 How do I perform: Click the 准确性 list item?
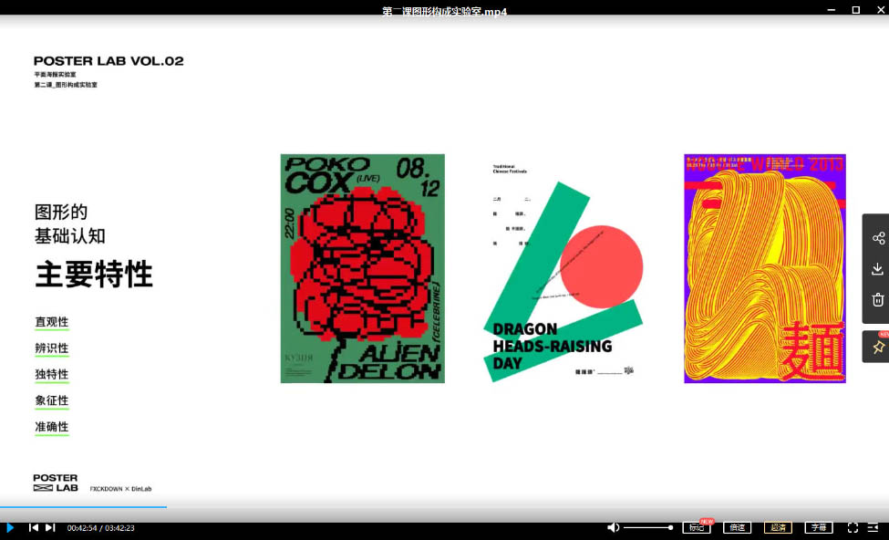[x=52, y=427]
